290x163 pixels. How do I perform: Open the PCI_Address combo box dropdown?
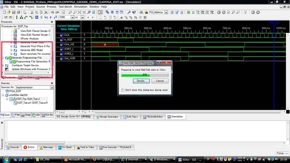click(166, 12)
